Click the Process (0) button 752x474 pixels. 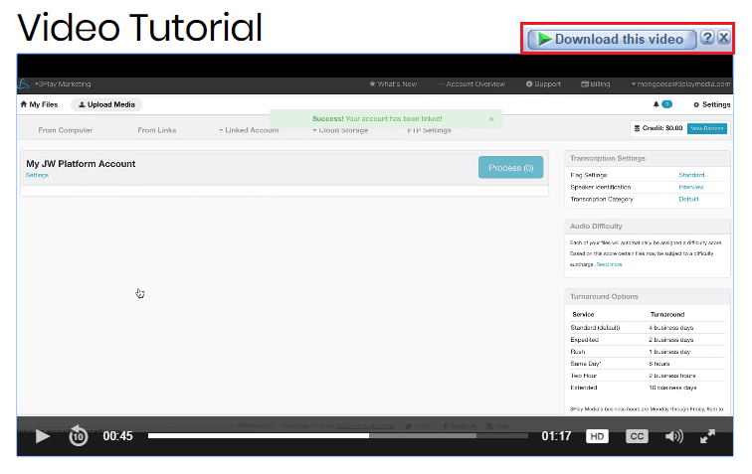click(x=510, y=168)
